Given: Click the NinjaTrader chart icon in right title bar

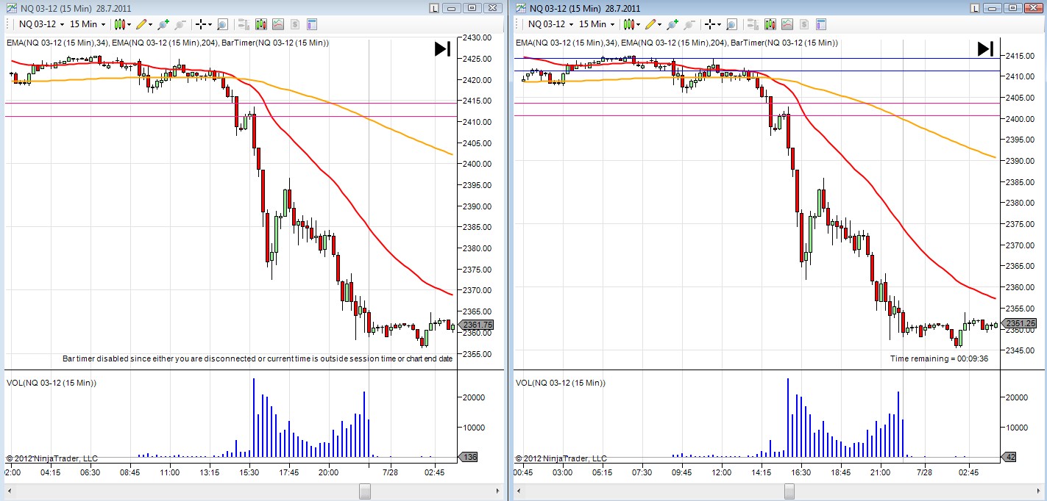Looking at the screenshot, I should [520, 8].
